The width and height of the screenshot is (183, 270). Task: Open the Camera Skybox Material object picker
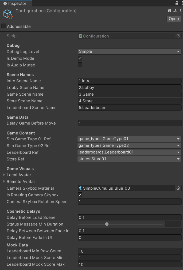pos(178,188)
